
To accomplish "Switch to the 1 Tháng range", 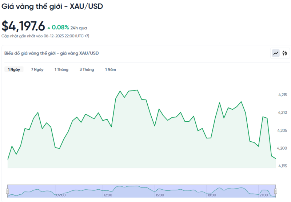I will click(x=61, y=69).
